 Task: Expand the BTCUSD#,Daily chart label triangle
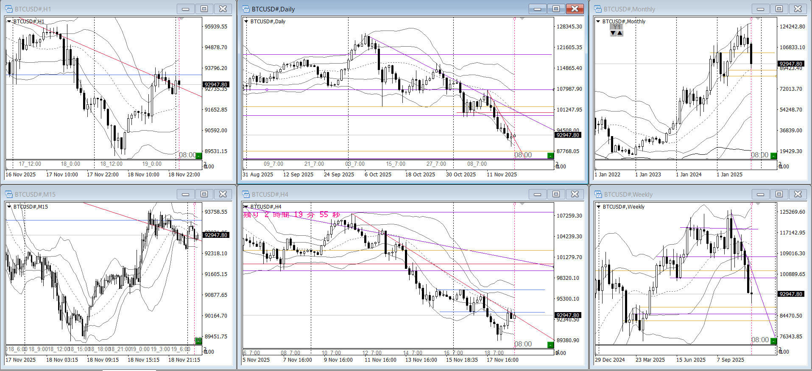(x=246, y=22)
